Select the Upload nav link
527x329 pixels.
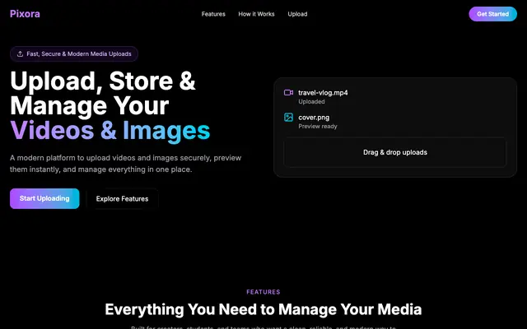(297, 14)
